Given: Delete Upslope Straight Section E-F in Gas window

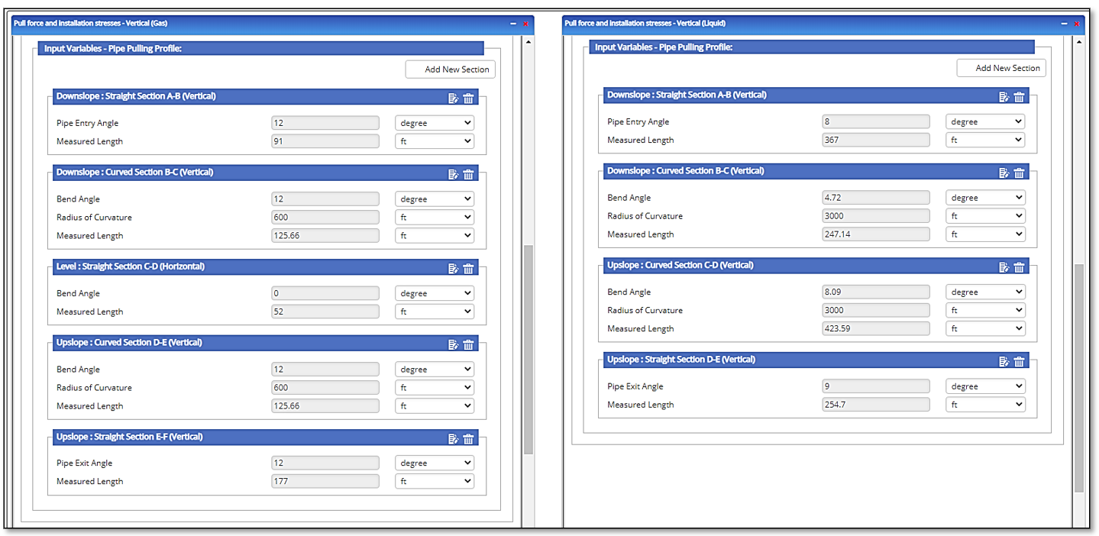Looking at the screenshot, I should (469, 438).
